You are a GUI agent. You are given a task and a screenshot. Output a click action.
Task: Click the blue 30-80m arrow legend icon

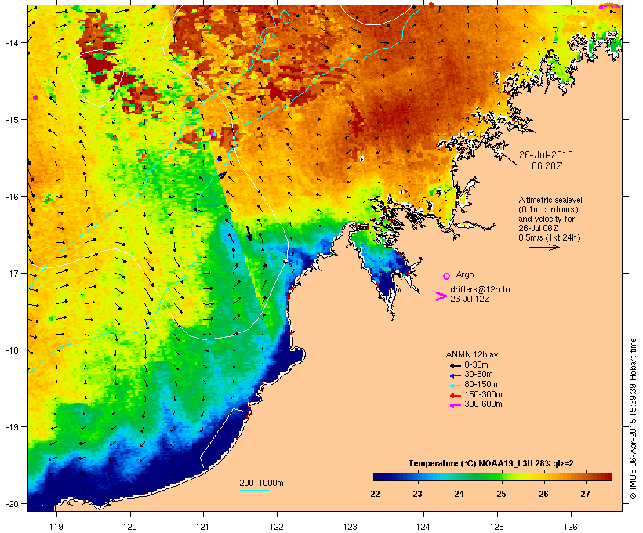coord(455,375)
